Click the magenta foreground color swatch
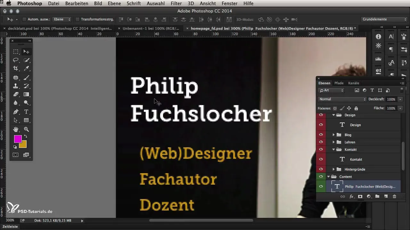 pyautogui.click(x=18, y=139)
